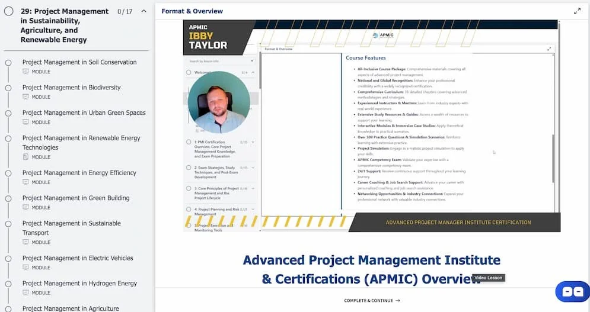Click document icon under Renewable Energy Technologies

point(25,157)
